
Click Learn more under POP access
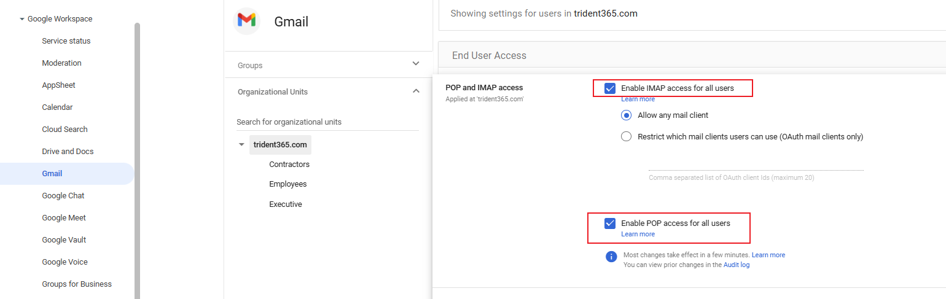point(638,234)
